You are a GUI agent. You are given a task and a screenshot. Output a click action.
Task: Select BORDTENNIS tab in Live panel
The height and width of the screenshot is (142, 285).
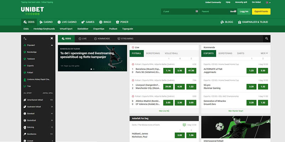coord(153,54)
